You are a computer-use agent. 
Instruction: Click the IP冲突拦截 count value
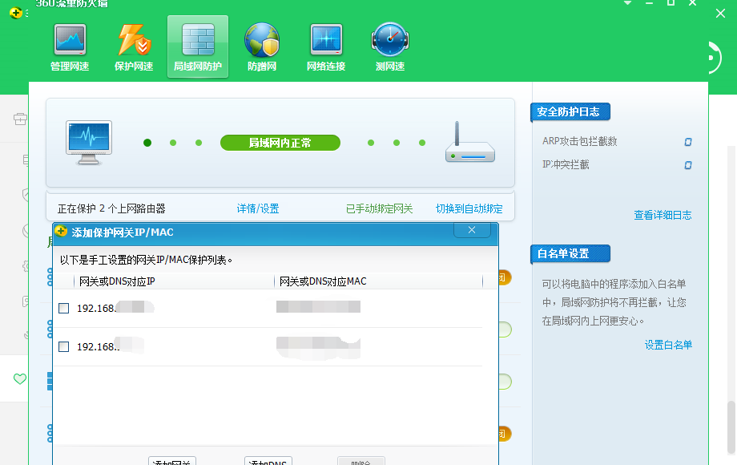tap(687, 165)
